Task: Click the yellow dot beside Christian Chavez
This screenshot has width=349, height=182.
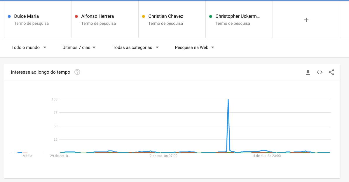Action: 143,16
